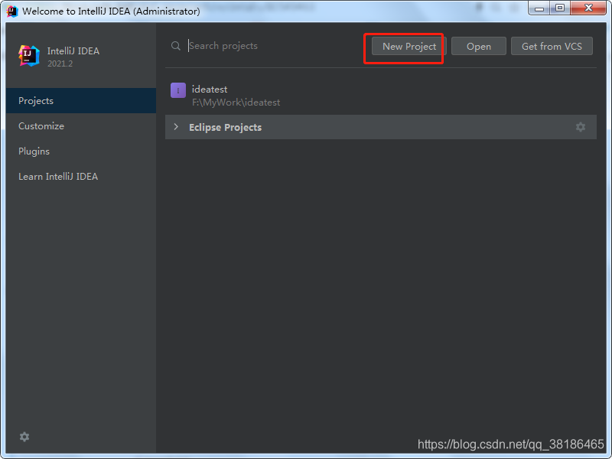Click the search magnifier icon
This screenshot has width=612, height=459.
[x=176, y=46]
